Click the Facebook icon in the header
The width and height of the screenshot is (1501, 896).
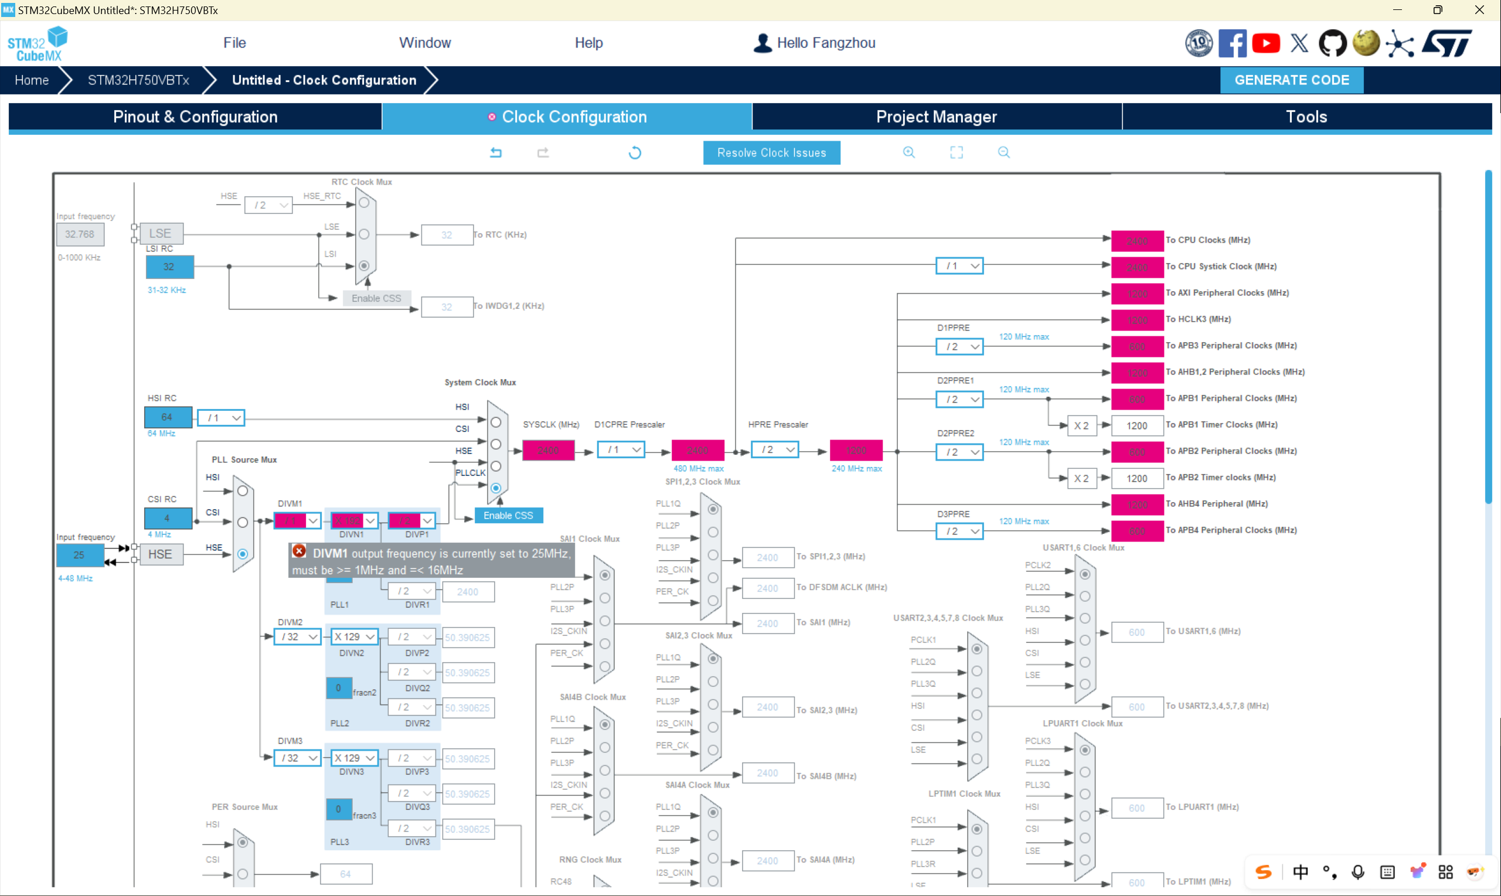tap(1232, 43)
